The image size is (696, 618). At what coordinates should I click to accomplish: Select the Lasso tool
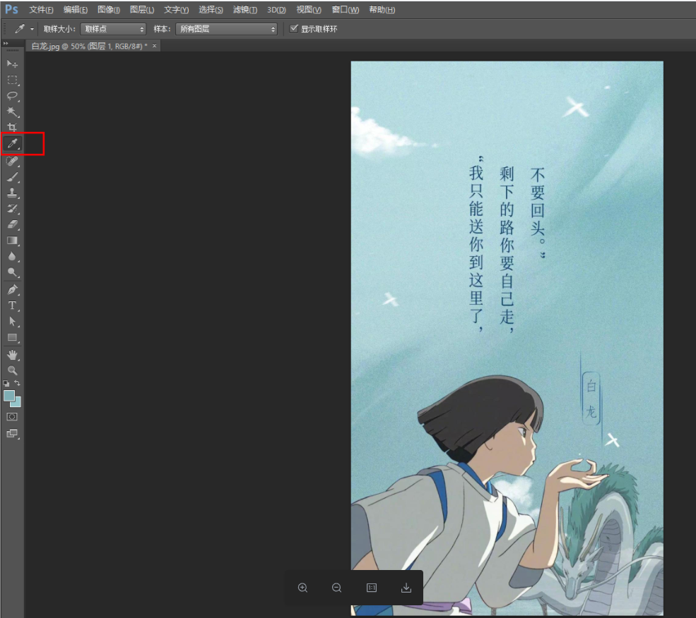tap(11, 96)
